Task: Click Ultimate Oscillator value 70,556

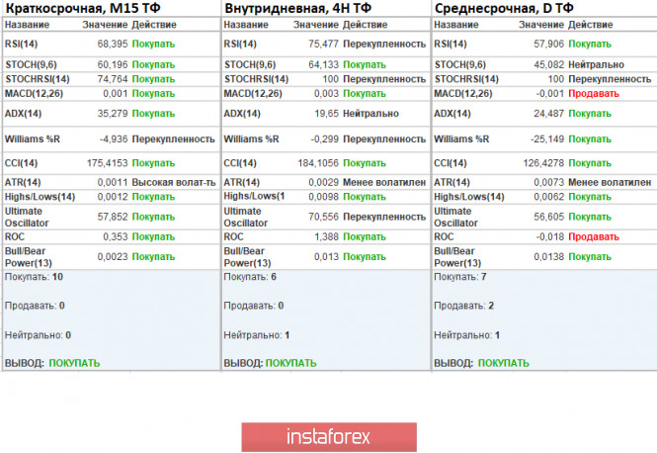Action: click(x=323, y=217)
